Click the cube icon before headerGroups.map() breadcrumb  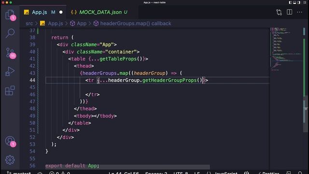[96, 24]
